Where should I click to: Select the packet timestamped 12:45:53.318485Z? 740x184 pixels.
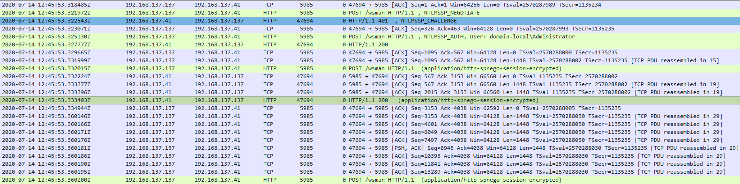tap(370, 5)
